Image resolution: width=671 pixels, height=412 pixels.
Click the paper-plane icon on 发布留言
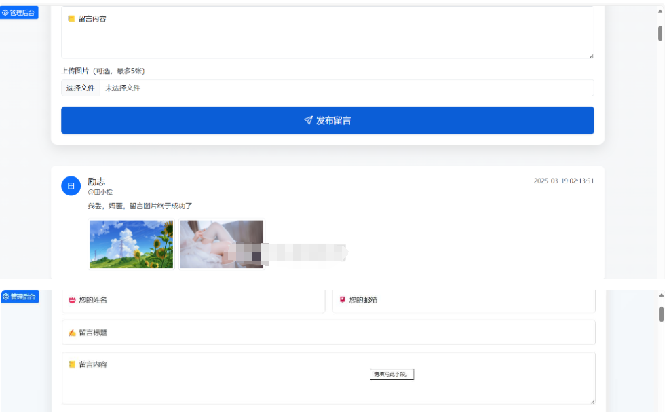tap(308, 120)
